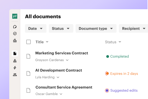148x99 pixels.
Task: Open the contacts people sidebar icon
Action: tap(15, 75)
